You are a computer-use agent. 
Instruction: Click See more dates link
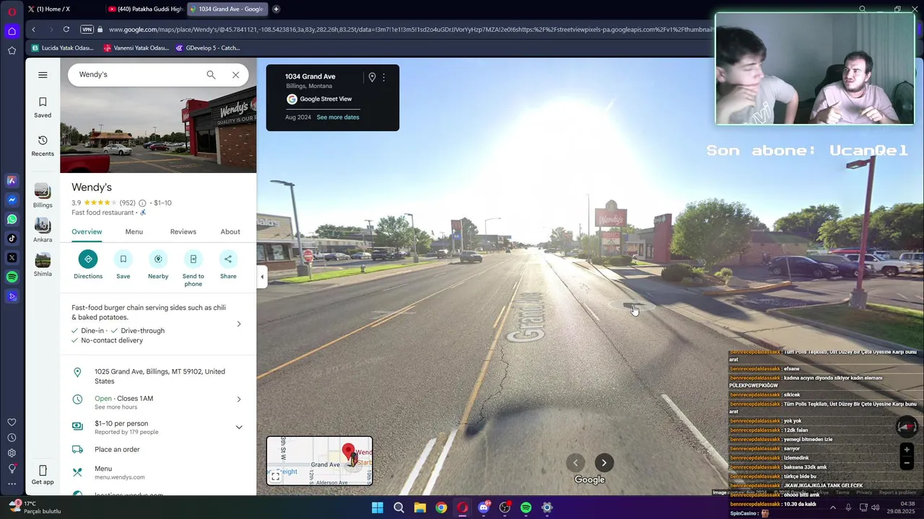(x=338, y=117)
